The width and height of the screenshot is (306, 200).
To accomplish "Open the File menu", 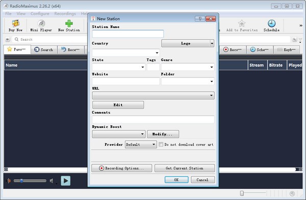I will click(x=8, y=14).
